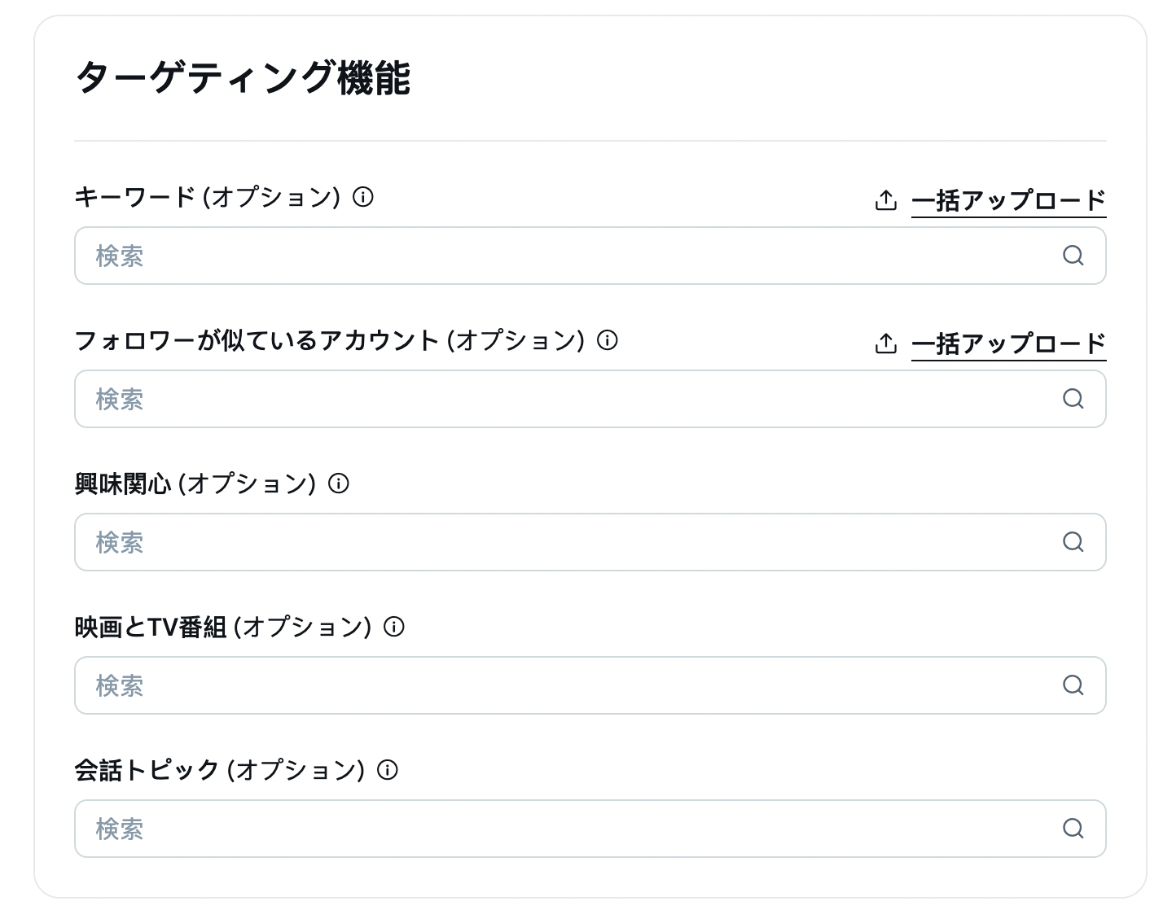This screenshot has height=910, width=1163.
Task: Click the search icon in 興味関心 field
Action: [x=1073, y=542]
